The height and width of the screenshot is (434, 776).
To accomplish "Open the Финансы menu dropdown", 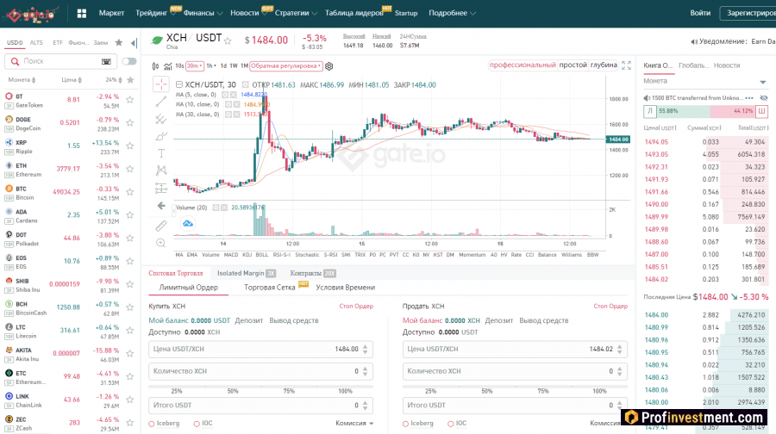I will point(203,13).
